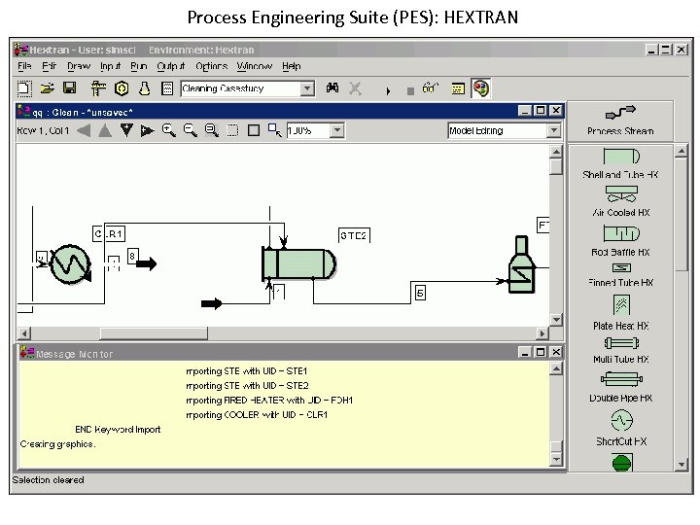Viewport: 700px width, 525px height.
Task: Click the fired heater unit on flowsheet
Action: [521, 264]
